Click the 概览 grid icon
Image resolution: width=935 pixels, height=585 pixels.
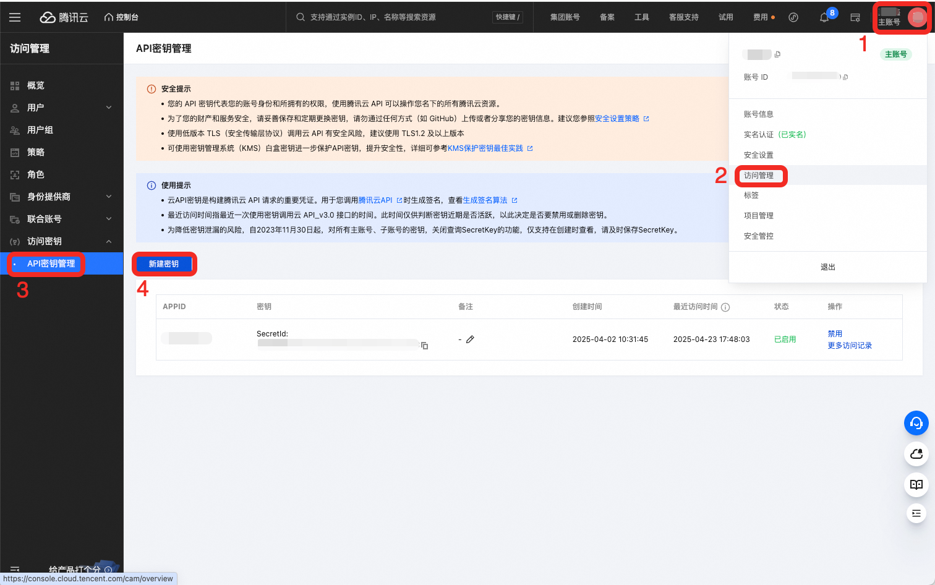tap(15, 86)
